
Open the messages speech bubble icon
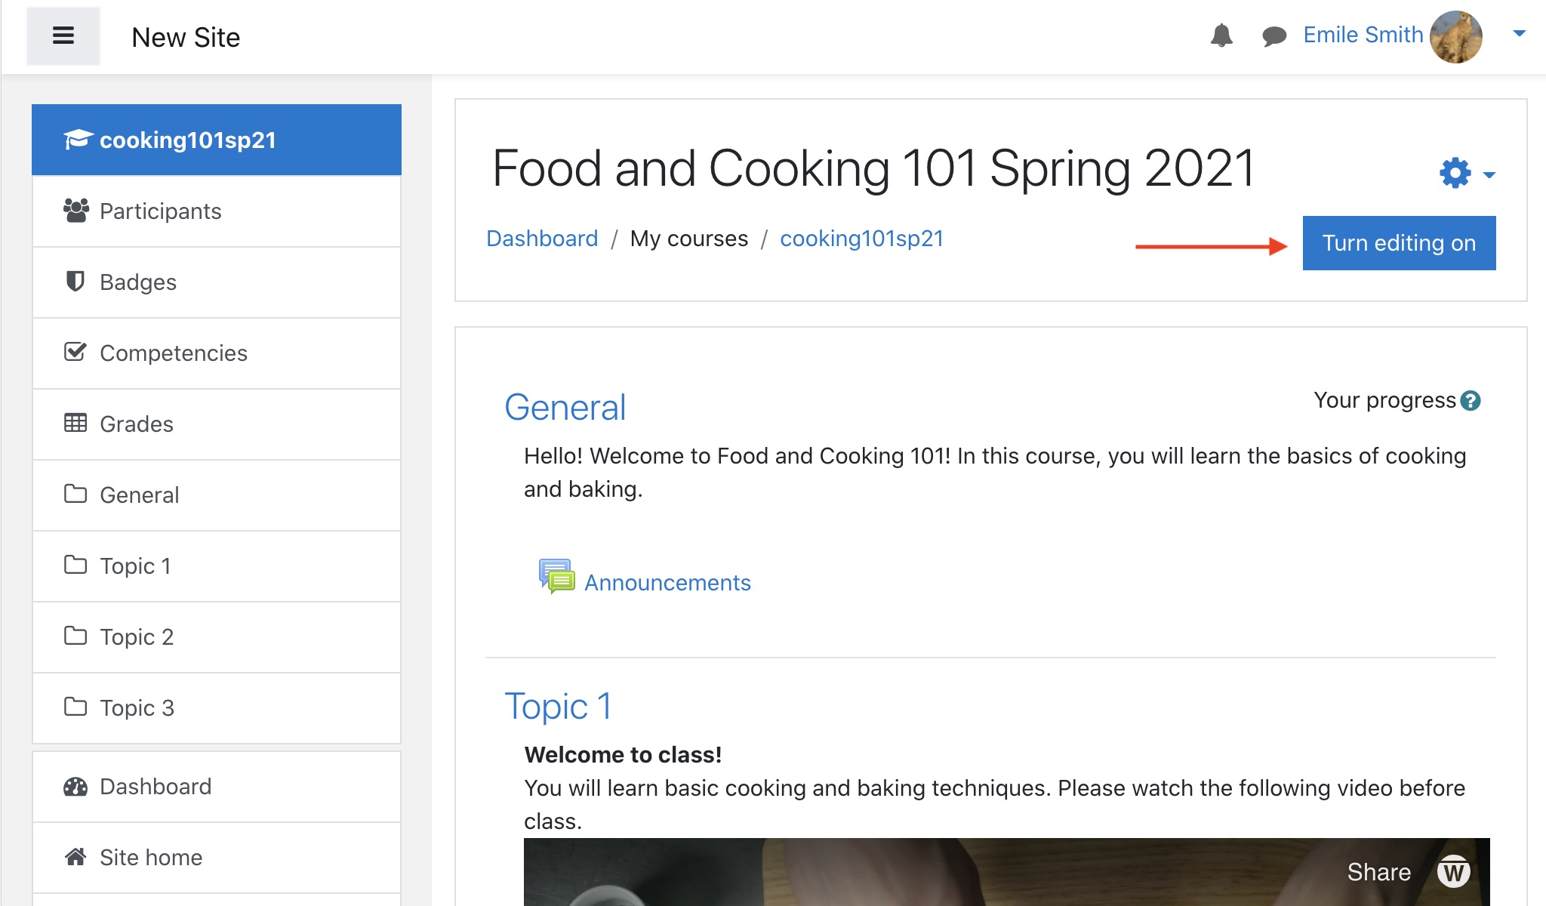point(1273,35)
